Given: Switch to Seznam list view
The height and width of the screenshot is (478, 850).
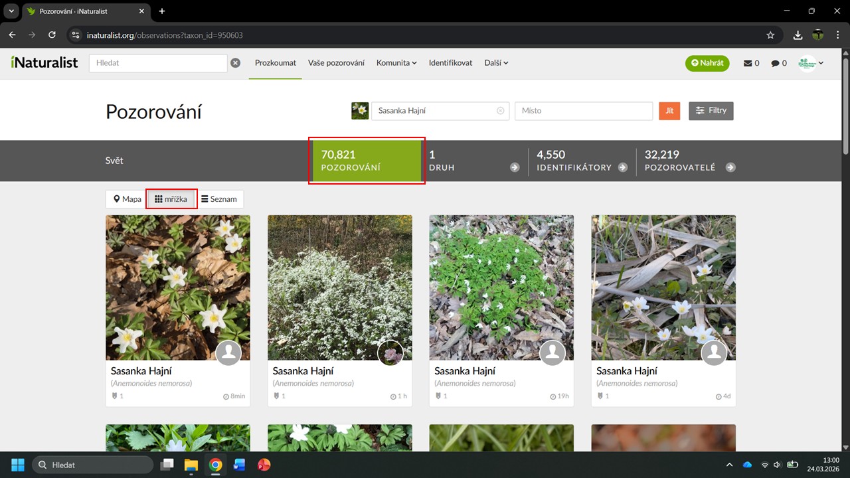Looking at the screenshot, I should [x=219, y=199].
